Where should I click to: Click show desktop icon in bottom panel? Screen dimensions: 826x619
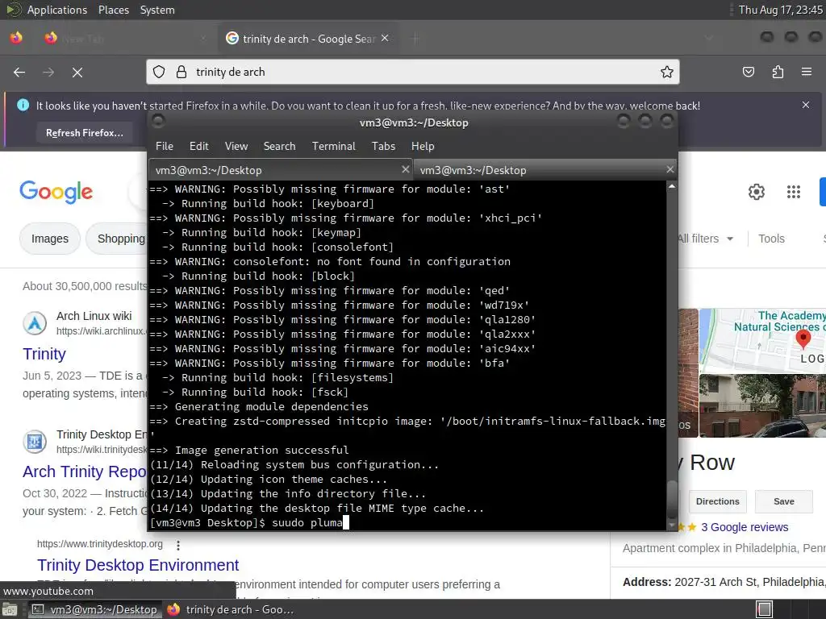[x=9, y=610]
